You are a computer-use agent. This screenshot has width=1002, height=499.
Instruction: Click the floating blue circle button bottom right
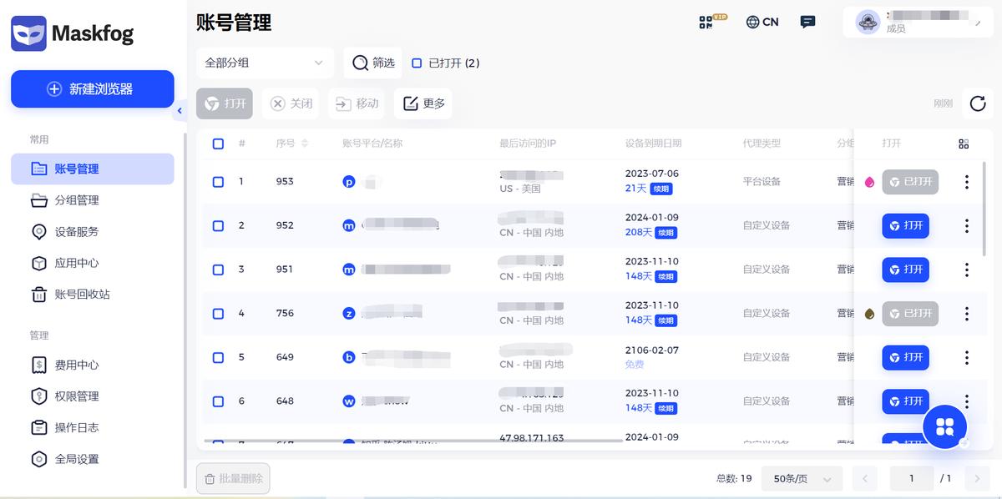944,426
